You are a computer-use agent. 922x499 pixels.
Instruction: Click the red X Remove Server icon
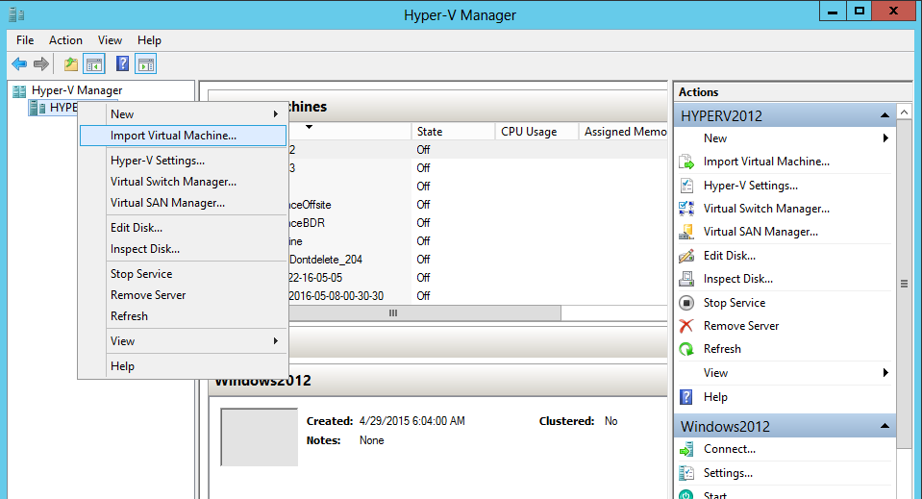click(x=686, y=326)
